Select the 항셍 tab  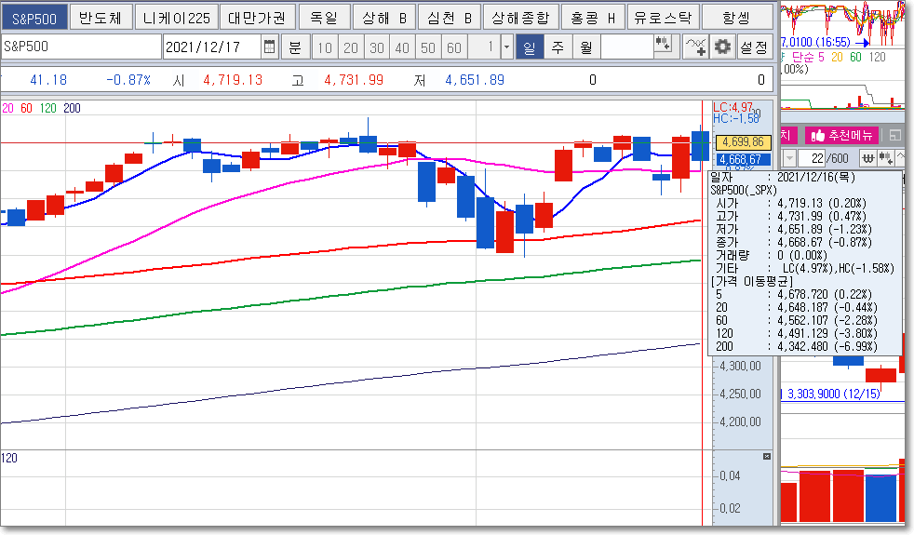tap(736, 18)
